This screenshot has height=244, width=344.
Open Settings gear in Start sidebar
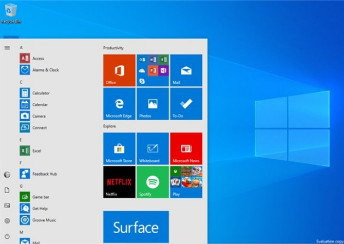coord(7,221)
